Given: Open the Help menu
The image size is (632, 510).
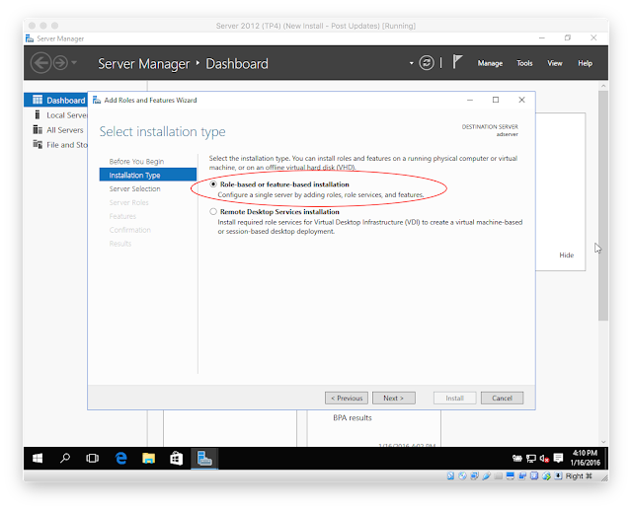Looking at the screenshot, I should pyautogui.click(x=585, y=63).
